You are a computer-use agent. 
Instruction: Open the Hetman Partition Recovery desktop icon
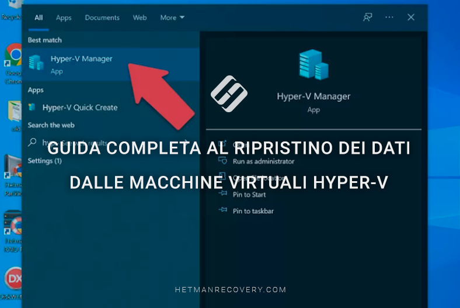click(13, 175)
